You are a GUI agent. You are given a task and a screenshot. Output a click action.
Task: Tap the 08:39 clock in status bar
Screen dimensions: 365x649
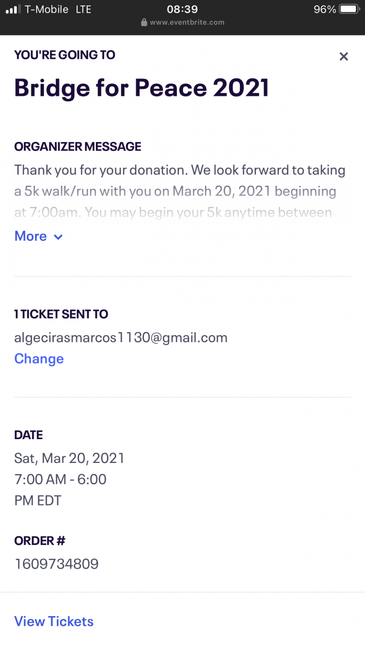point(182,9)
